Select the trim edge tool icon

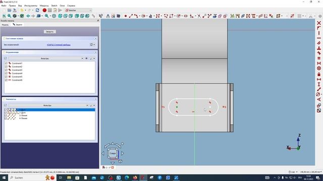pyautogui.click(x=199, y=16)
